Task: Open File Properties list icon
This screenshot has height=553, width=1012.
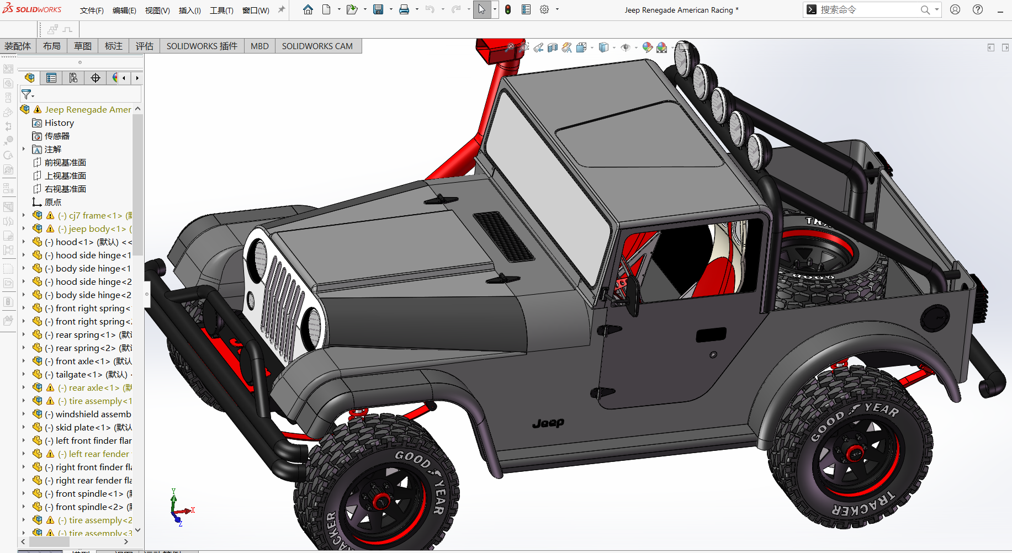Action: coord(526,9)
